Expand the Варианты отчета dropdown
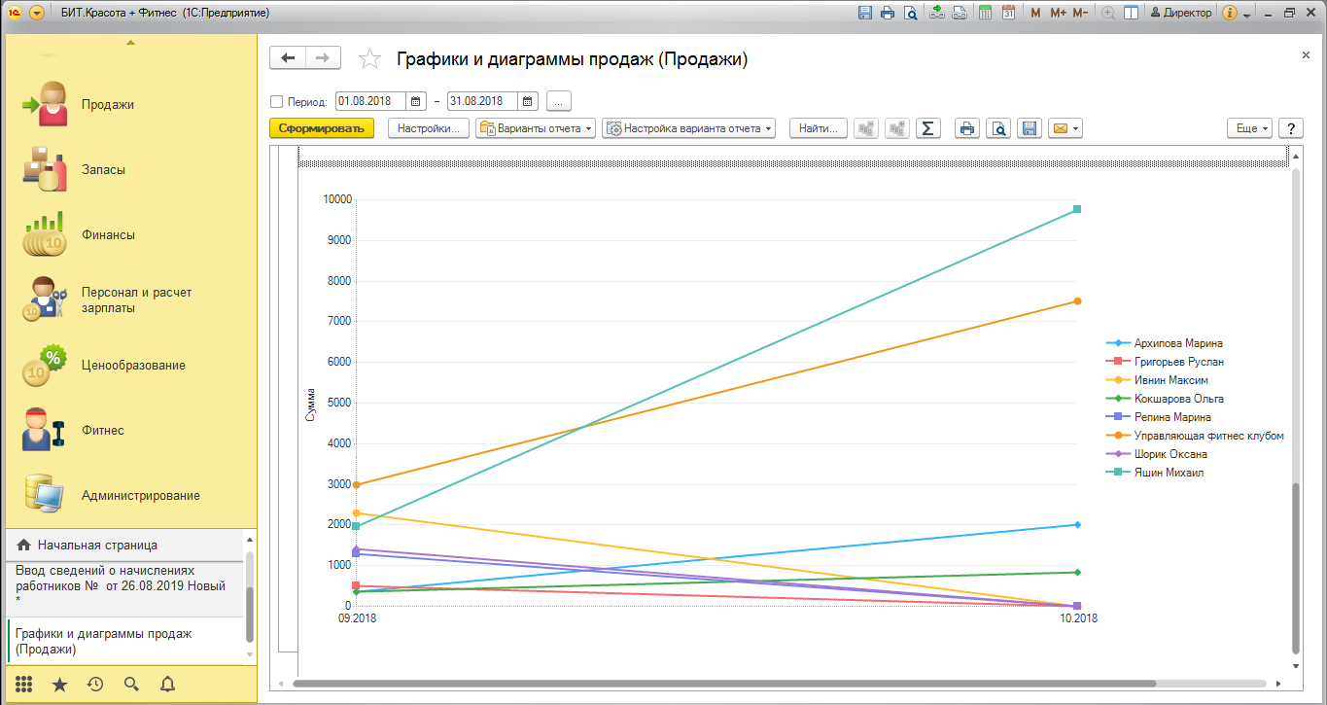Screen dimensions: 1327x705 pyautogui.click(x=536, y=128)
